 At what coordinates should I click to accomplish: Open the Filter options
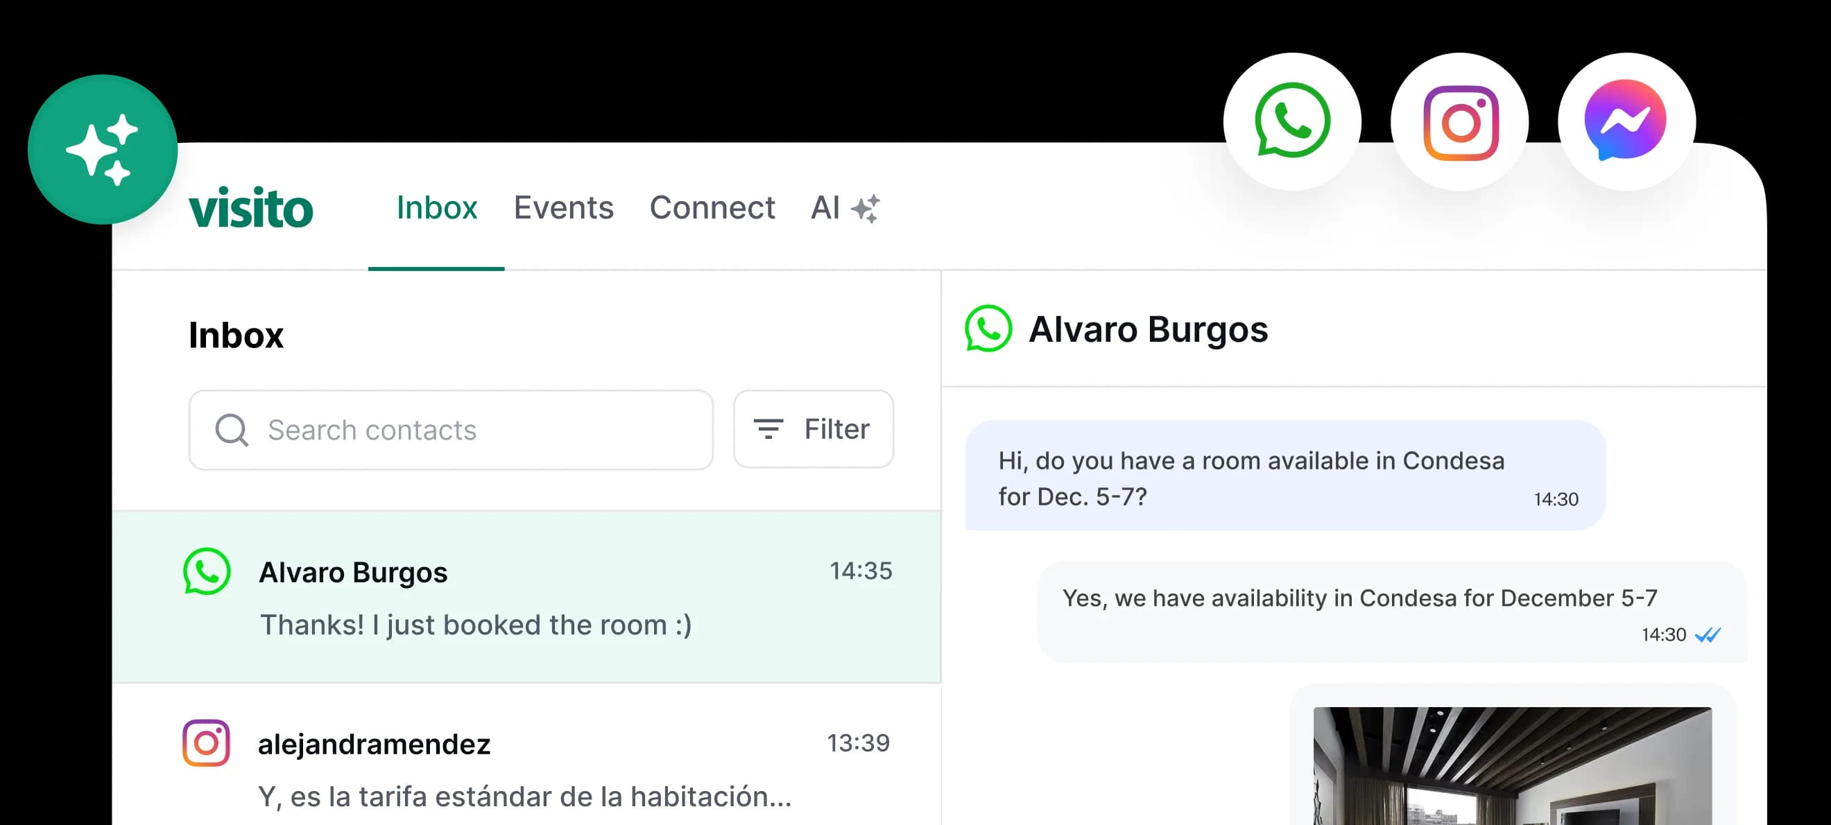812,429
